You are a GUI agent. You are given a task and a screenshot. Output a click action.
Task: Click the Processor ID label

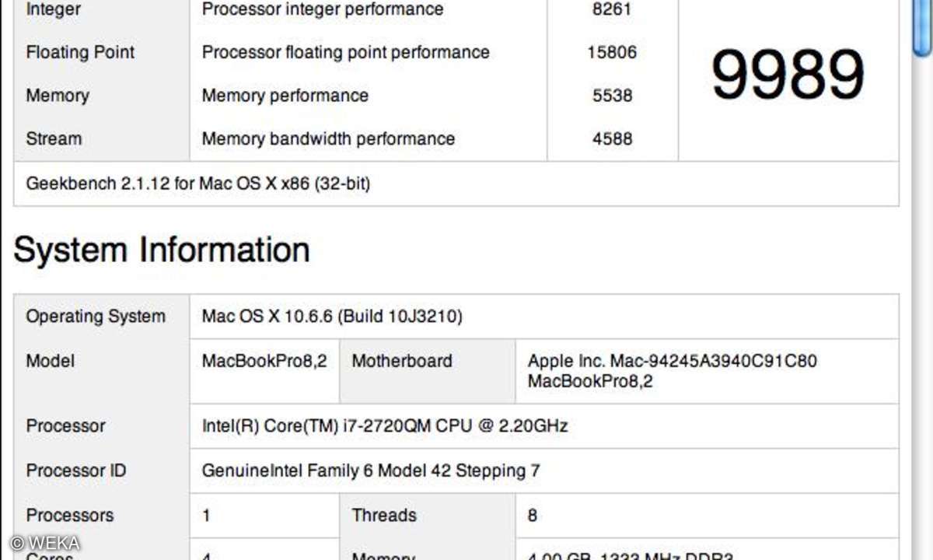[x=76, y=471]
